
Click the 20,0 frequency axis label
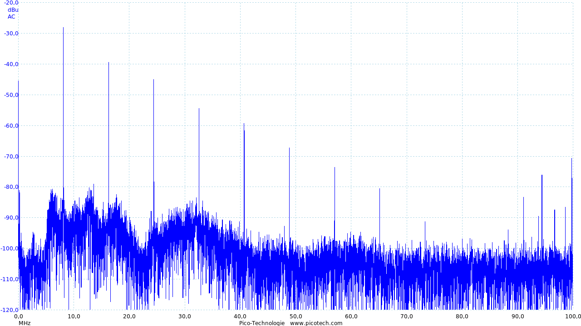tap(129, 316)
